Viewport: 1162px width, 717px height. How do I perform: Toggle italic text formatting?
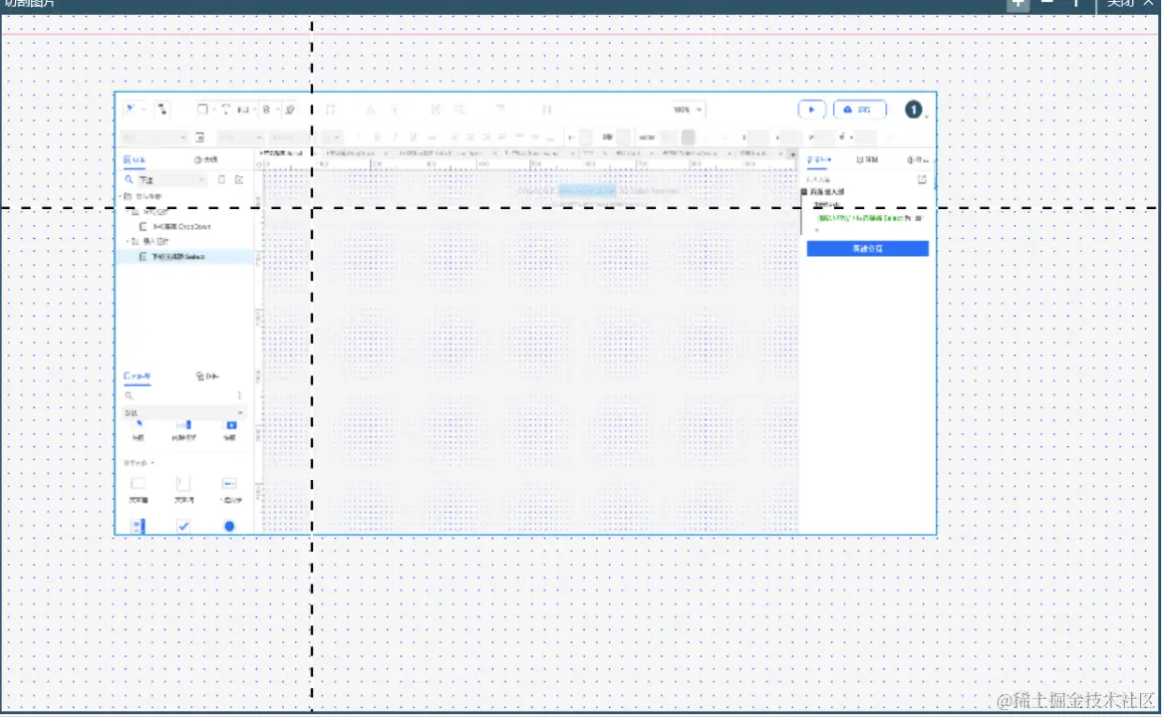pyautogui.click(x=395, y=137)
